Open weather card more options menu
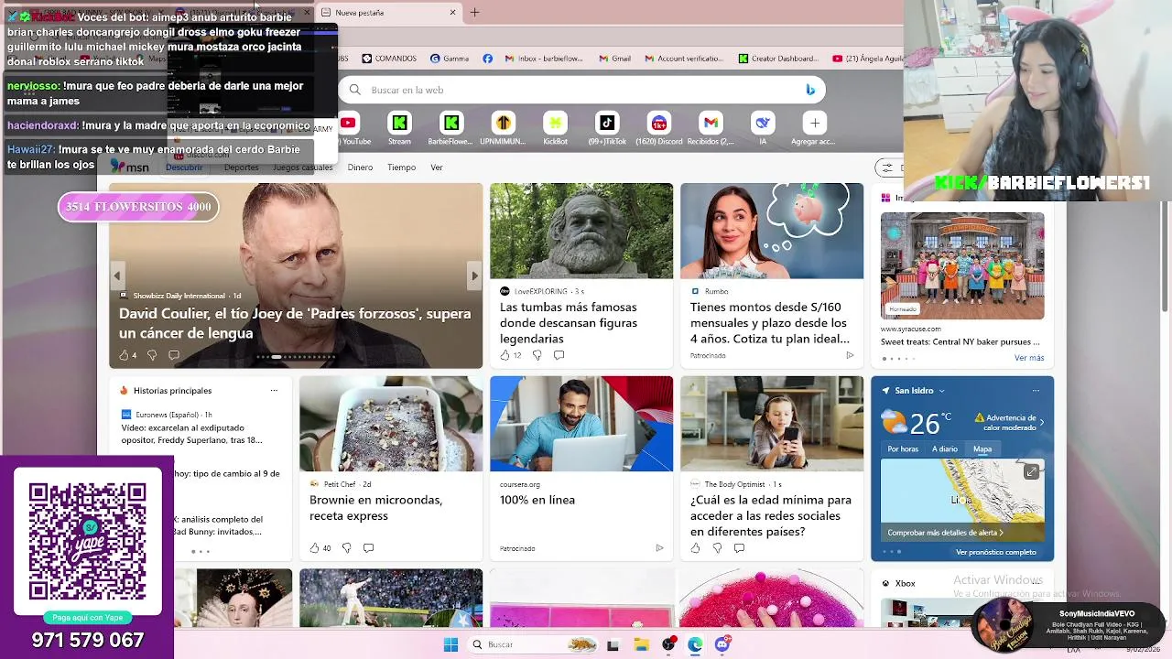This screenshot has height=659, width=1172. 1036,391
